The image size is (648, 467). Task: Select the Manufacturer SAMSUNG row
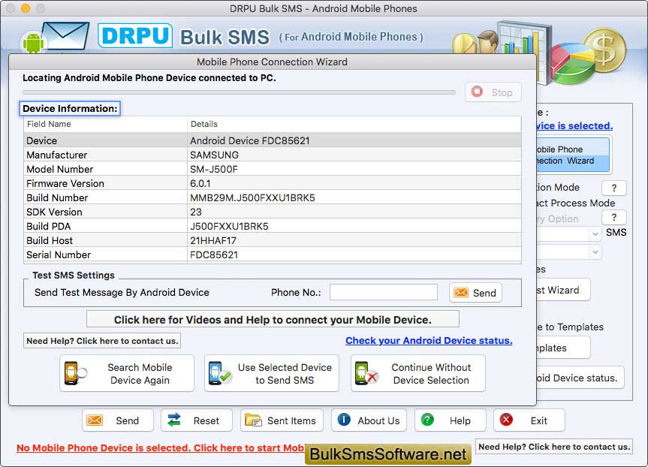click(x=273, y=155)
